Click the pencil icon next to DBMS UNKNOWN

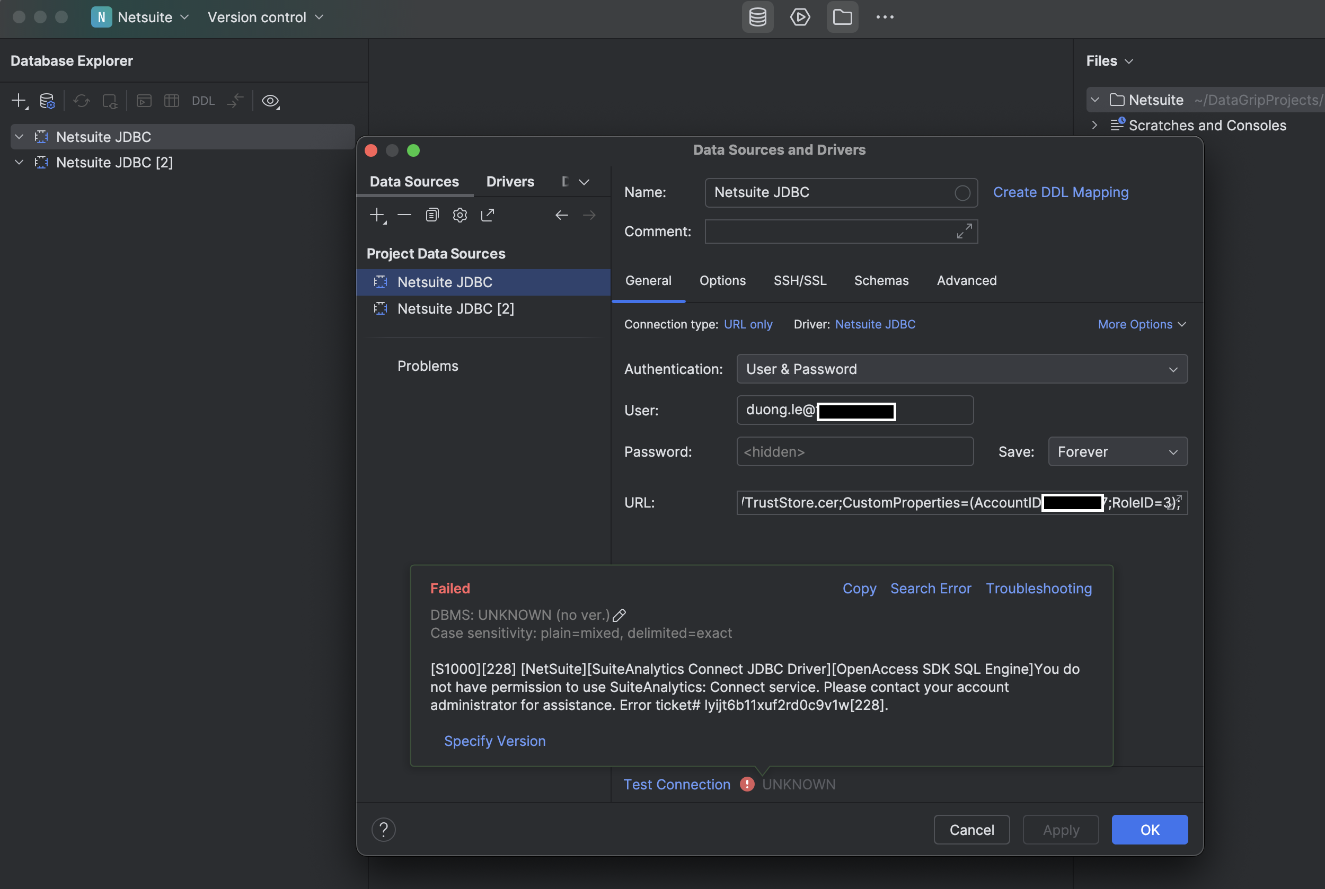[620, 615]
